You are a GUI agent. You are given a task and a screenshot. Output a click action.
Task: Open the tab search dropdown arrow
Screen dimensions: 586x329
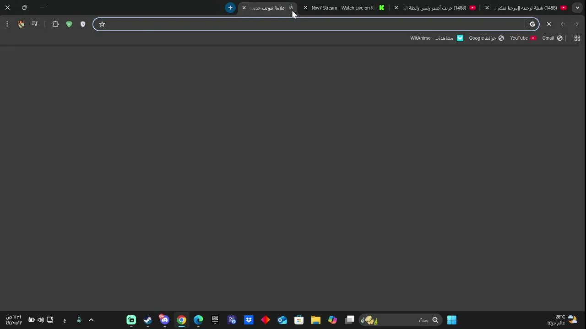click(577, 8)
